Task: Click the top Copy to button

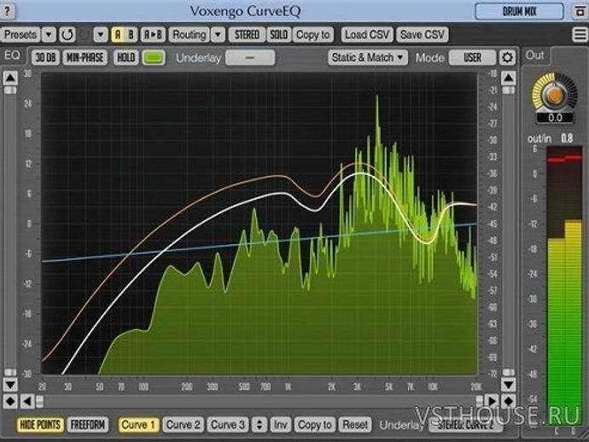Action: [313, 35]
